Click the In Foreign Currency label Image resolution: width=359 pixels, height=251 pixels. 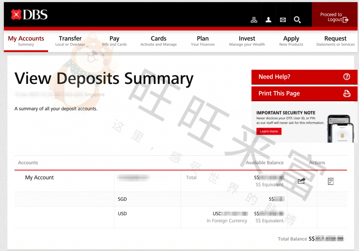coord(227,221)
